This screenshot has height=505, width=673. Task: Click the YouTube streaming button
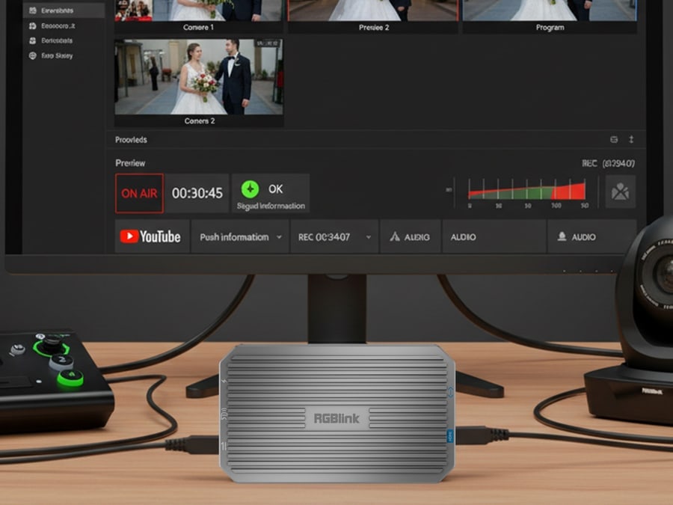coord(152,236)
